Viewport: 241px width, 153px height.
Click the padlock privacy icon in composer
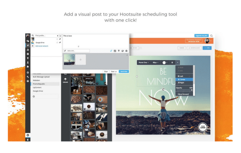click(x=126, y=51)
